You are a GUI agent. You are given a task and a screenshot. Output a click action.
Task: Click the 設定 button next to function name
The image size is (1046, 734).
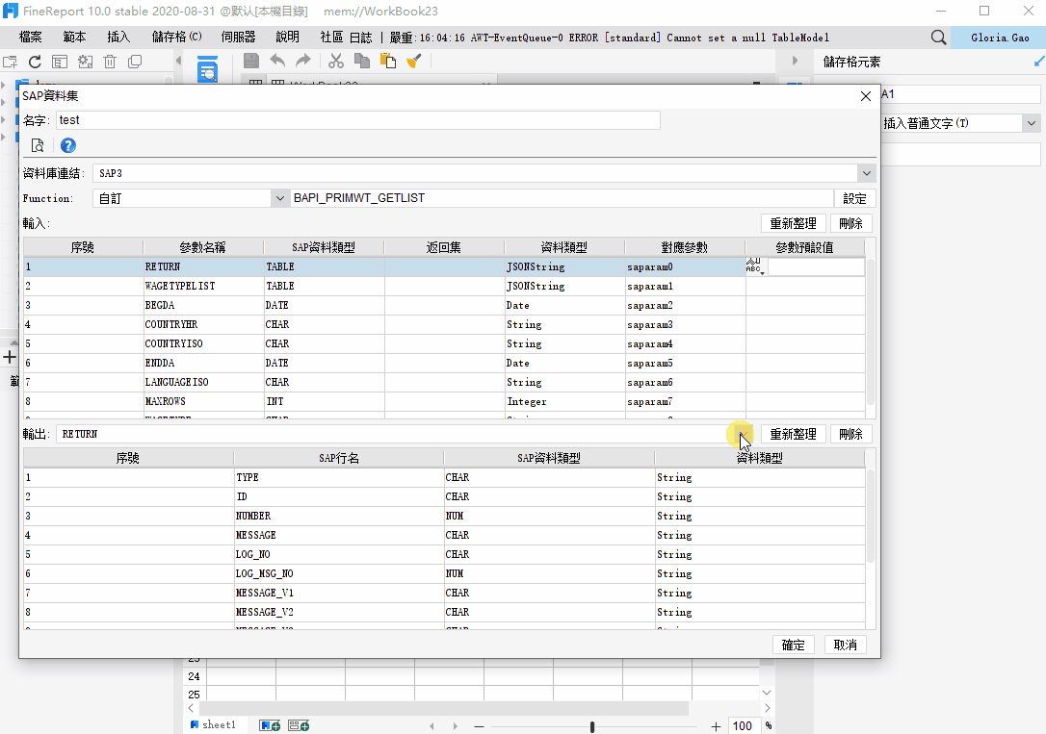854,198
